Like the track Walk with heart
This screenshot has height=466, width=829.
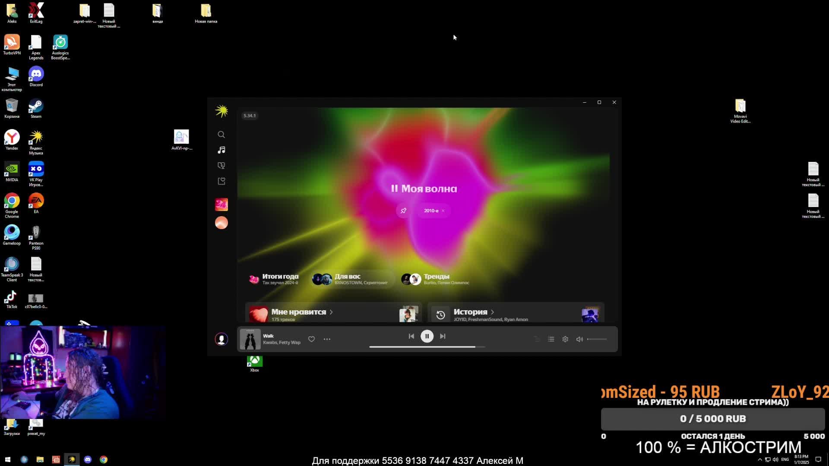[x=311, y=339]
